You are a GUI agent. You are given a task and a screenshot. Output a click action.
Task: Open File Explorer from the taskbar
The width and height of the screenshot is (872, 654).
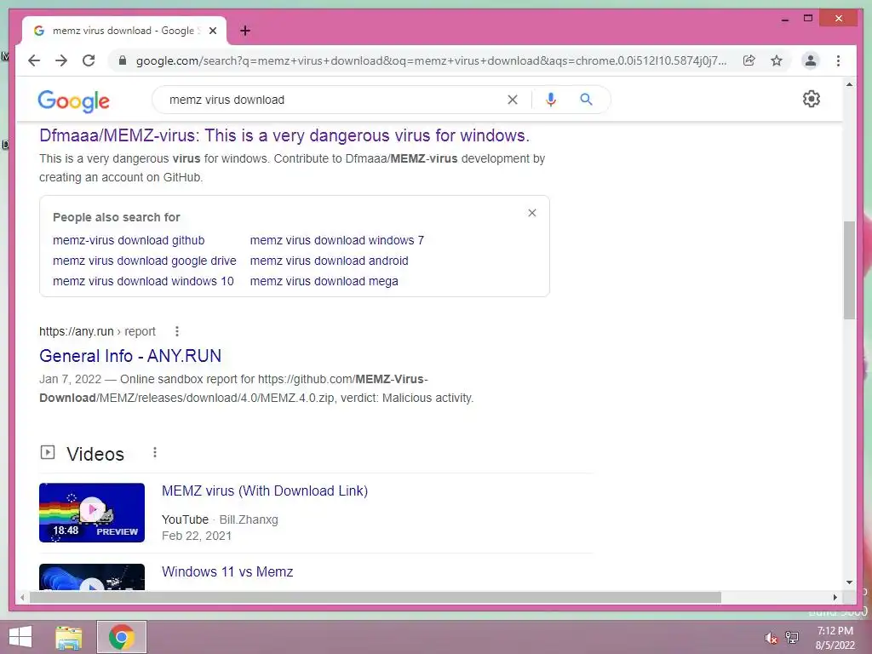(69, 637)
